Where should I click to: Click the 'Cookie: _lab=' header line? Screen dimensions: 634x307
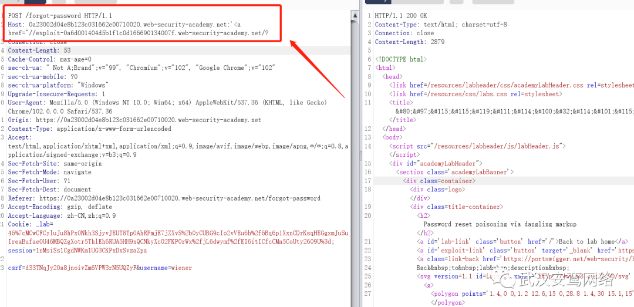pyautogui.click(x=31, y=224)
